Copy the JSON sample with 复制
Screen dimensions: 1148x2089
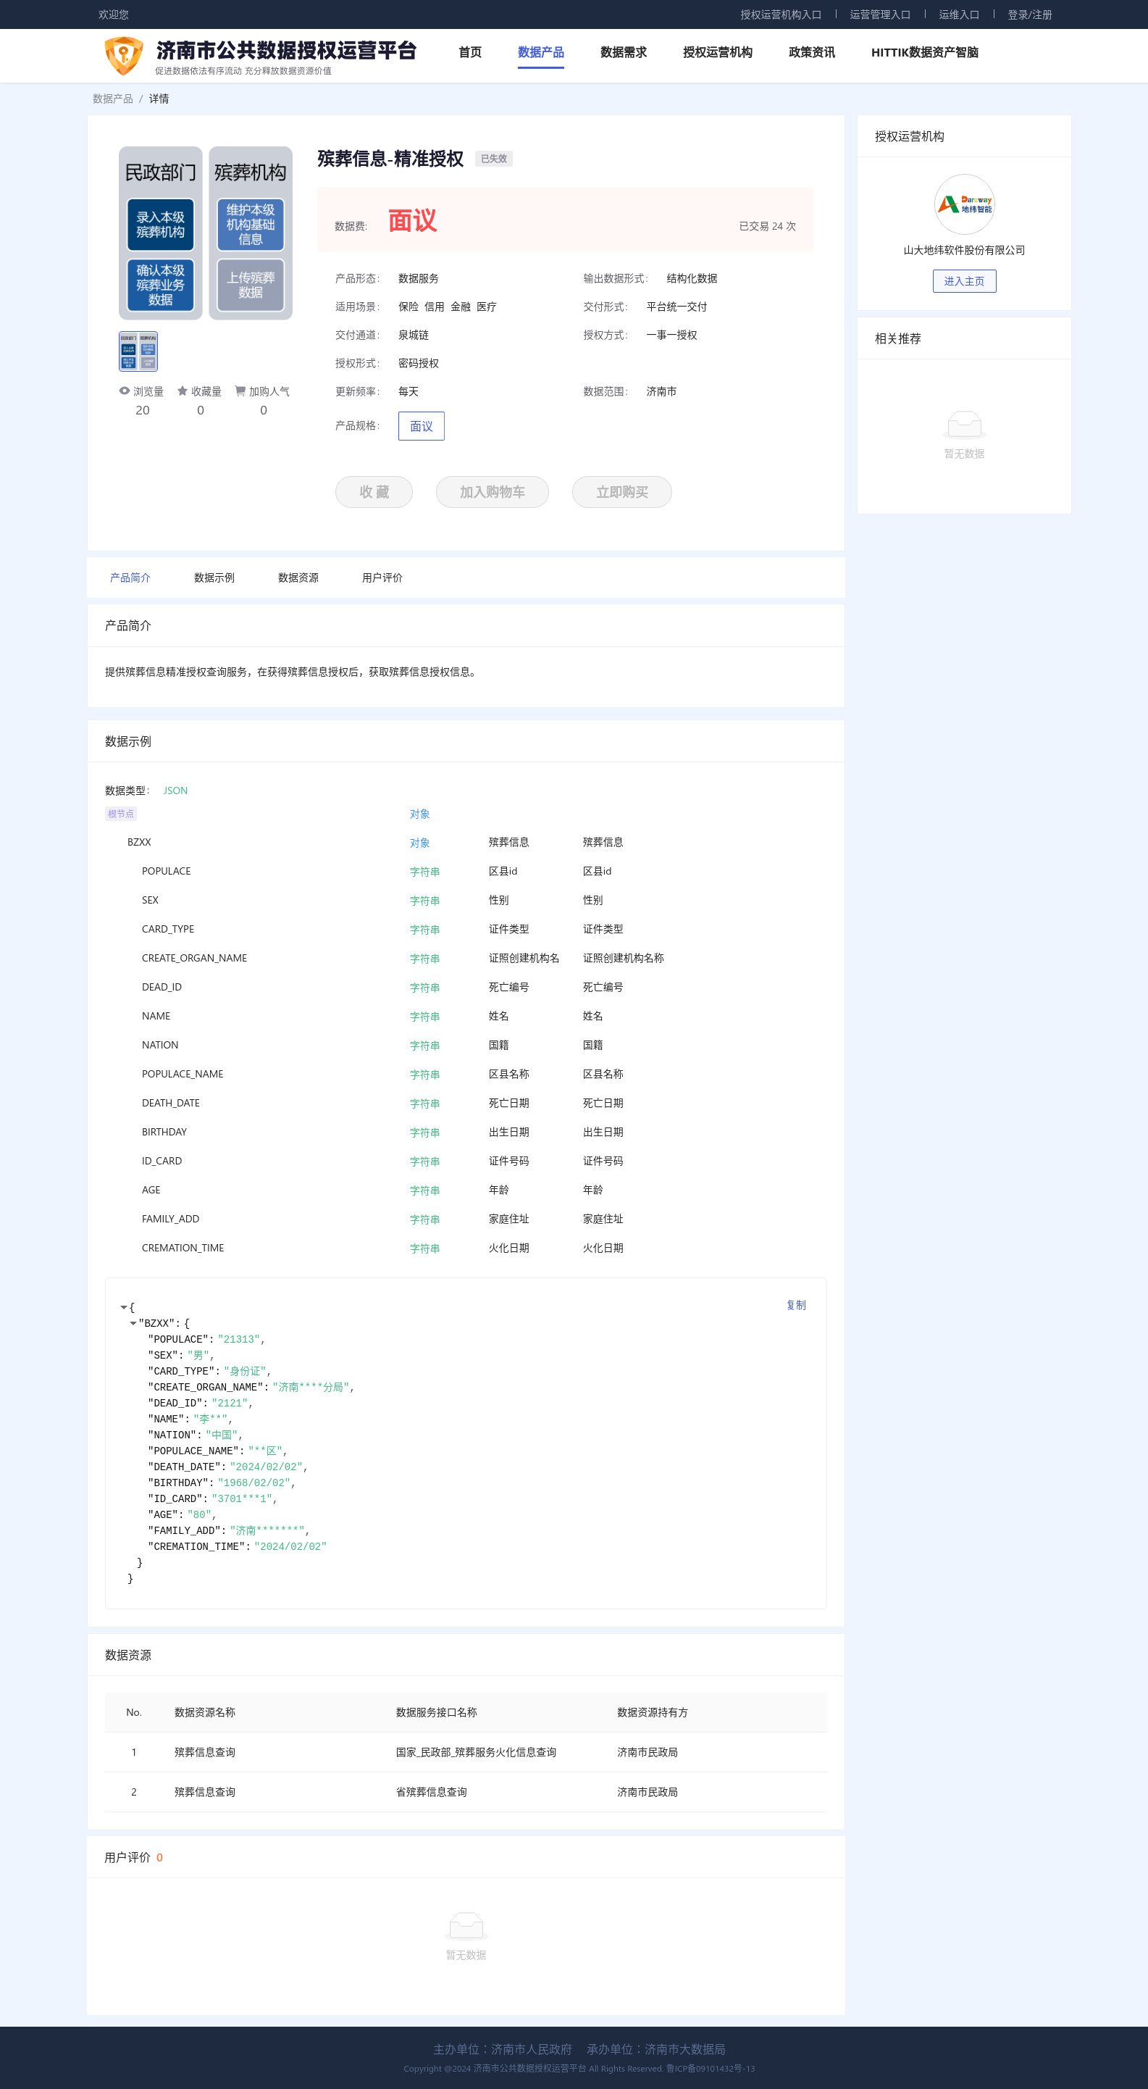pos(796,1305)
